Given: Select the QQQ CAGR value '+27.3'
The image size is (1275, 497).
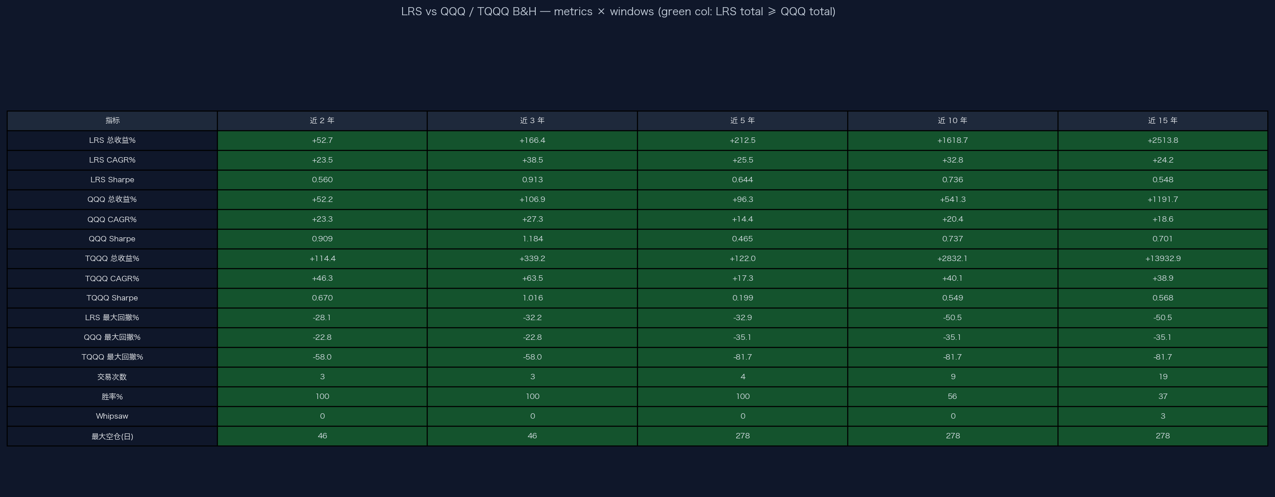Looking at the screenshot, I should [532, 219].
